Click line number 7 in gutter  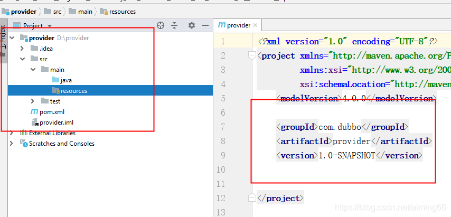[222, 127]
